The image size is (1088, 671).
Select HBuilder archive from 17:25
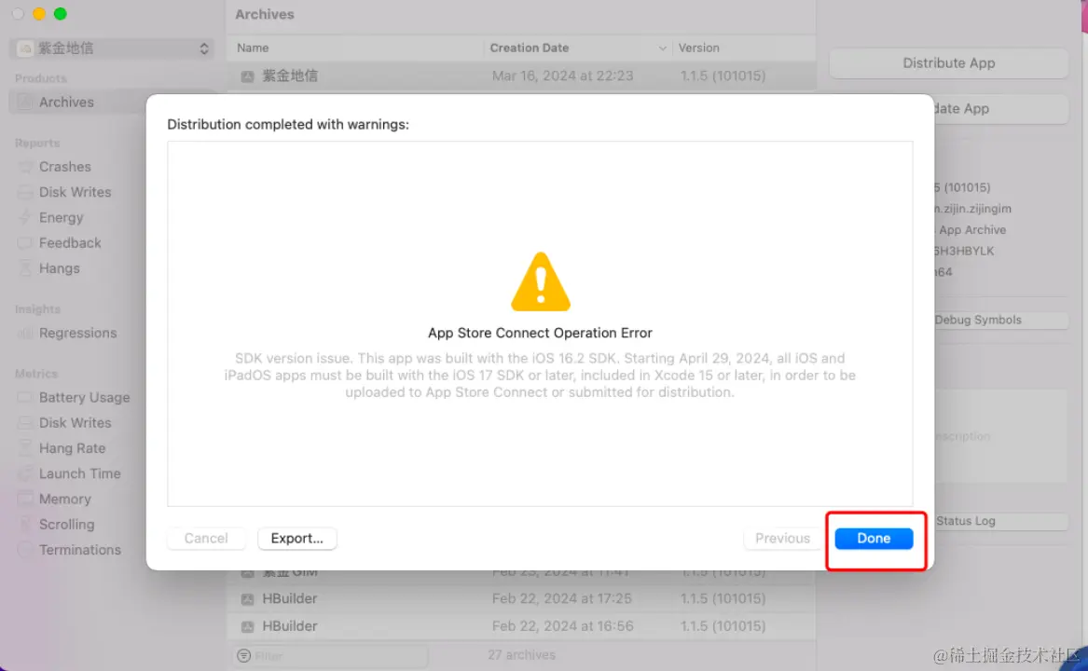521,599
